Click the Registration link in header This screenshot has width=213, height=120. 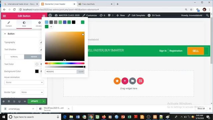coord(176,51)
